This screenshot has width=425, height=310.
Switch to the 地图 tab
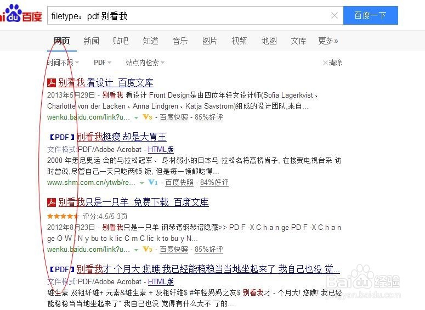click(x=269, y=41)
